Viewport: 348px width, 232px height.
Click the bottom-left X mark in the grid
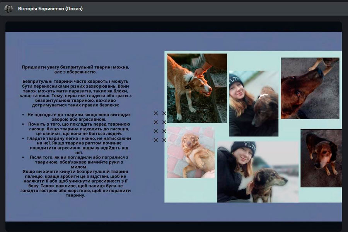(156, 140)
